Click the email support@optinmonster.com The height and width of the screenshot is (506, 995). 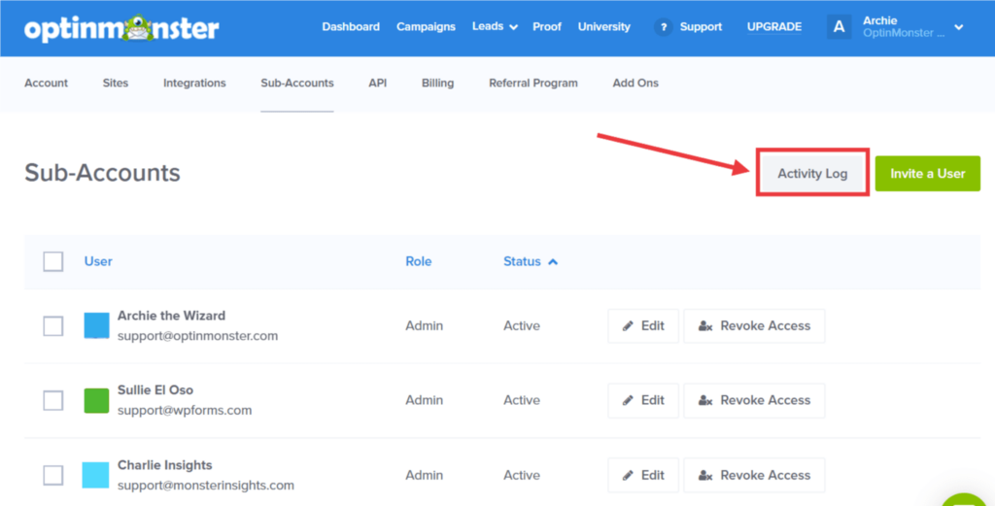pos(197,336)
